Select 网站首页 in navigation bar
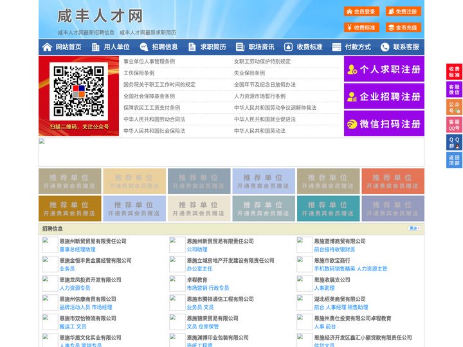 (68, 47)
